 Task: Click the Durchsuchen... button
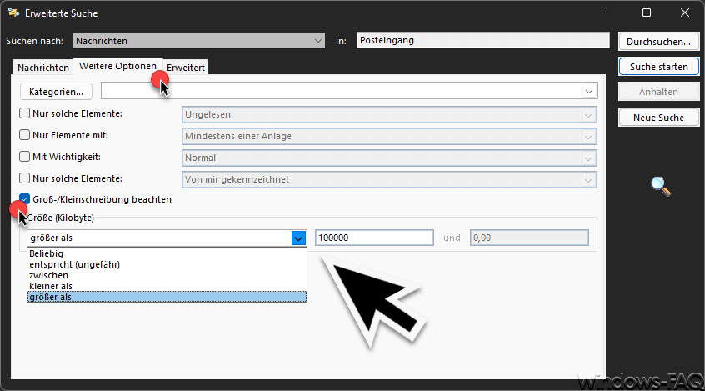[658, 42]
